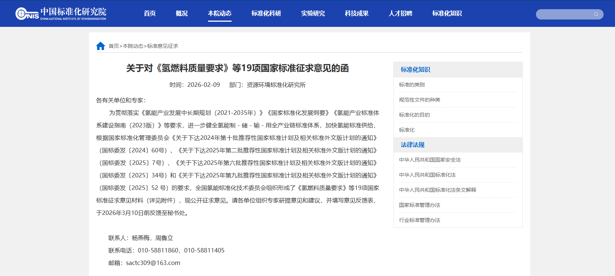Open the 法律法规 sidebar section heading
This screenshot has height=276, width=615.
click(x=412, y=145)
